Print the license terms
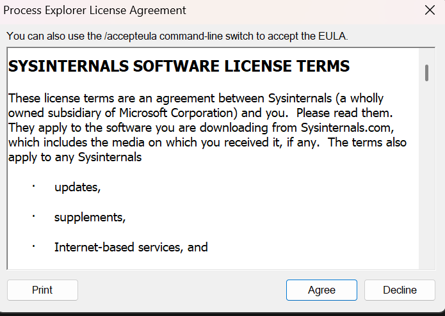 (42, 290)
